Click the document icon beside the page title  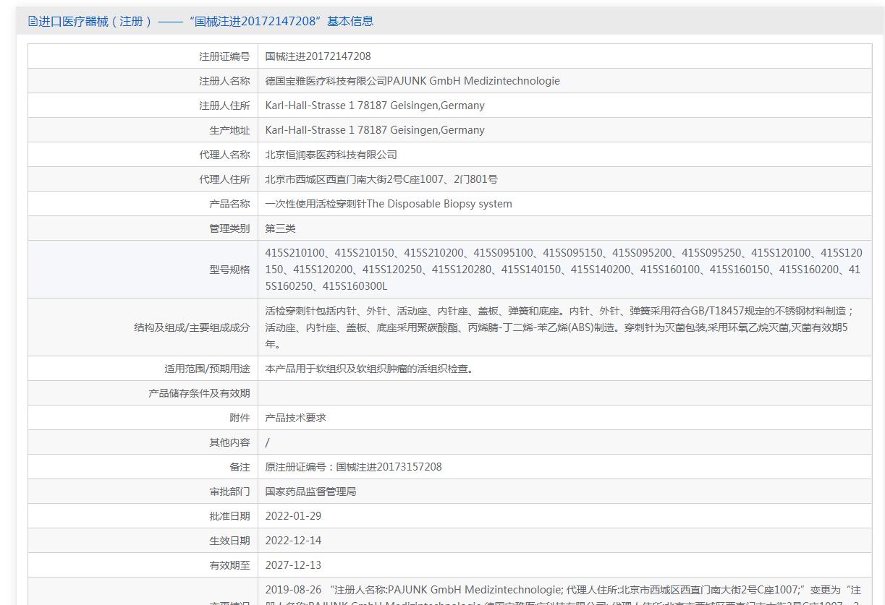click(x=33, y=22)
